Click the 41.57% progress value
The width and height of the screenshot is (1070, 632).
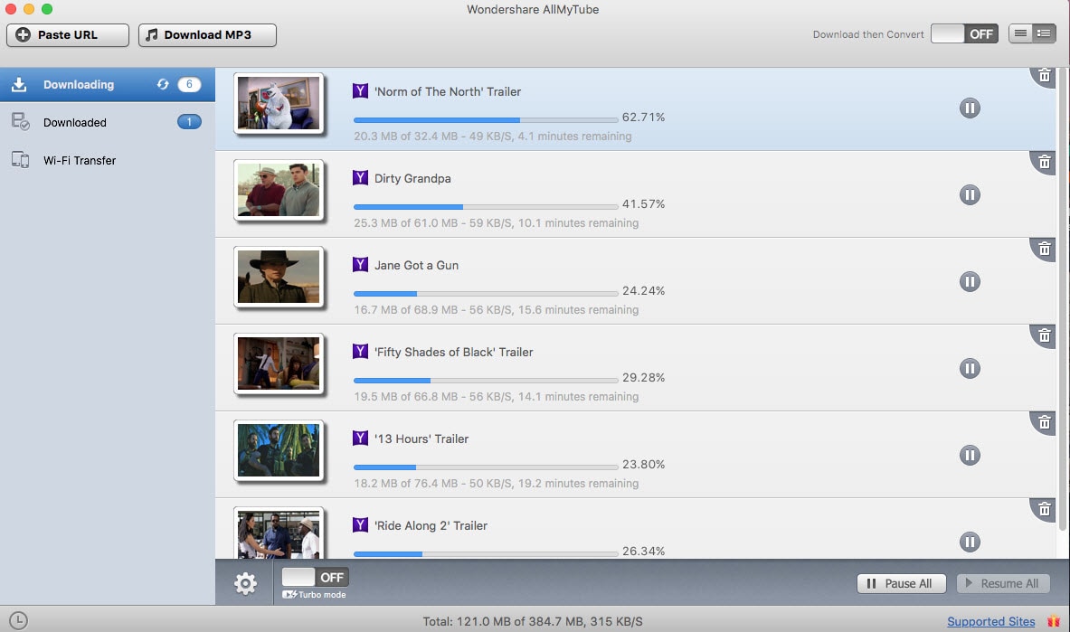coord(643,203)
